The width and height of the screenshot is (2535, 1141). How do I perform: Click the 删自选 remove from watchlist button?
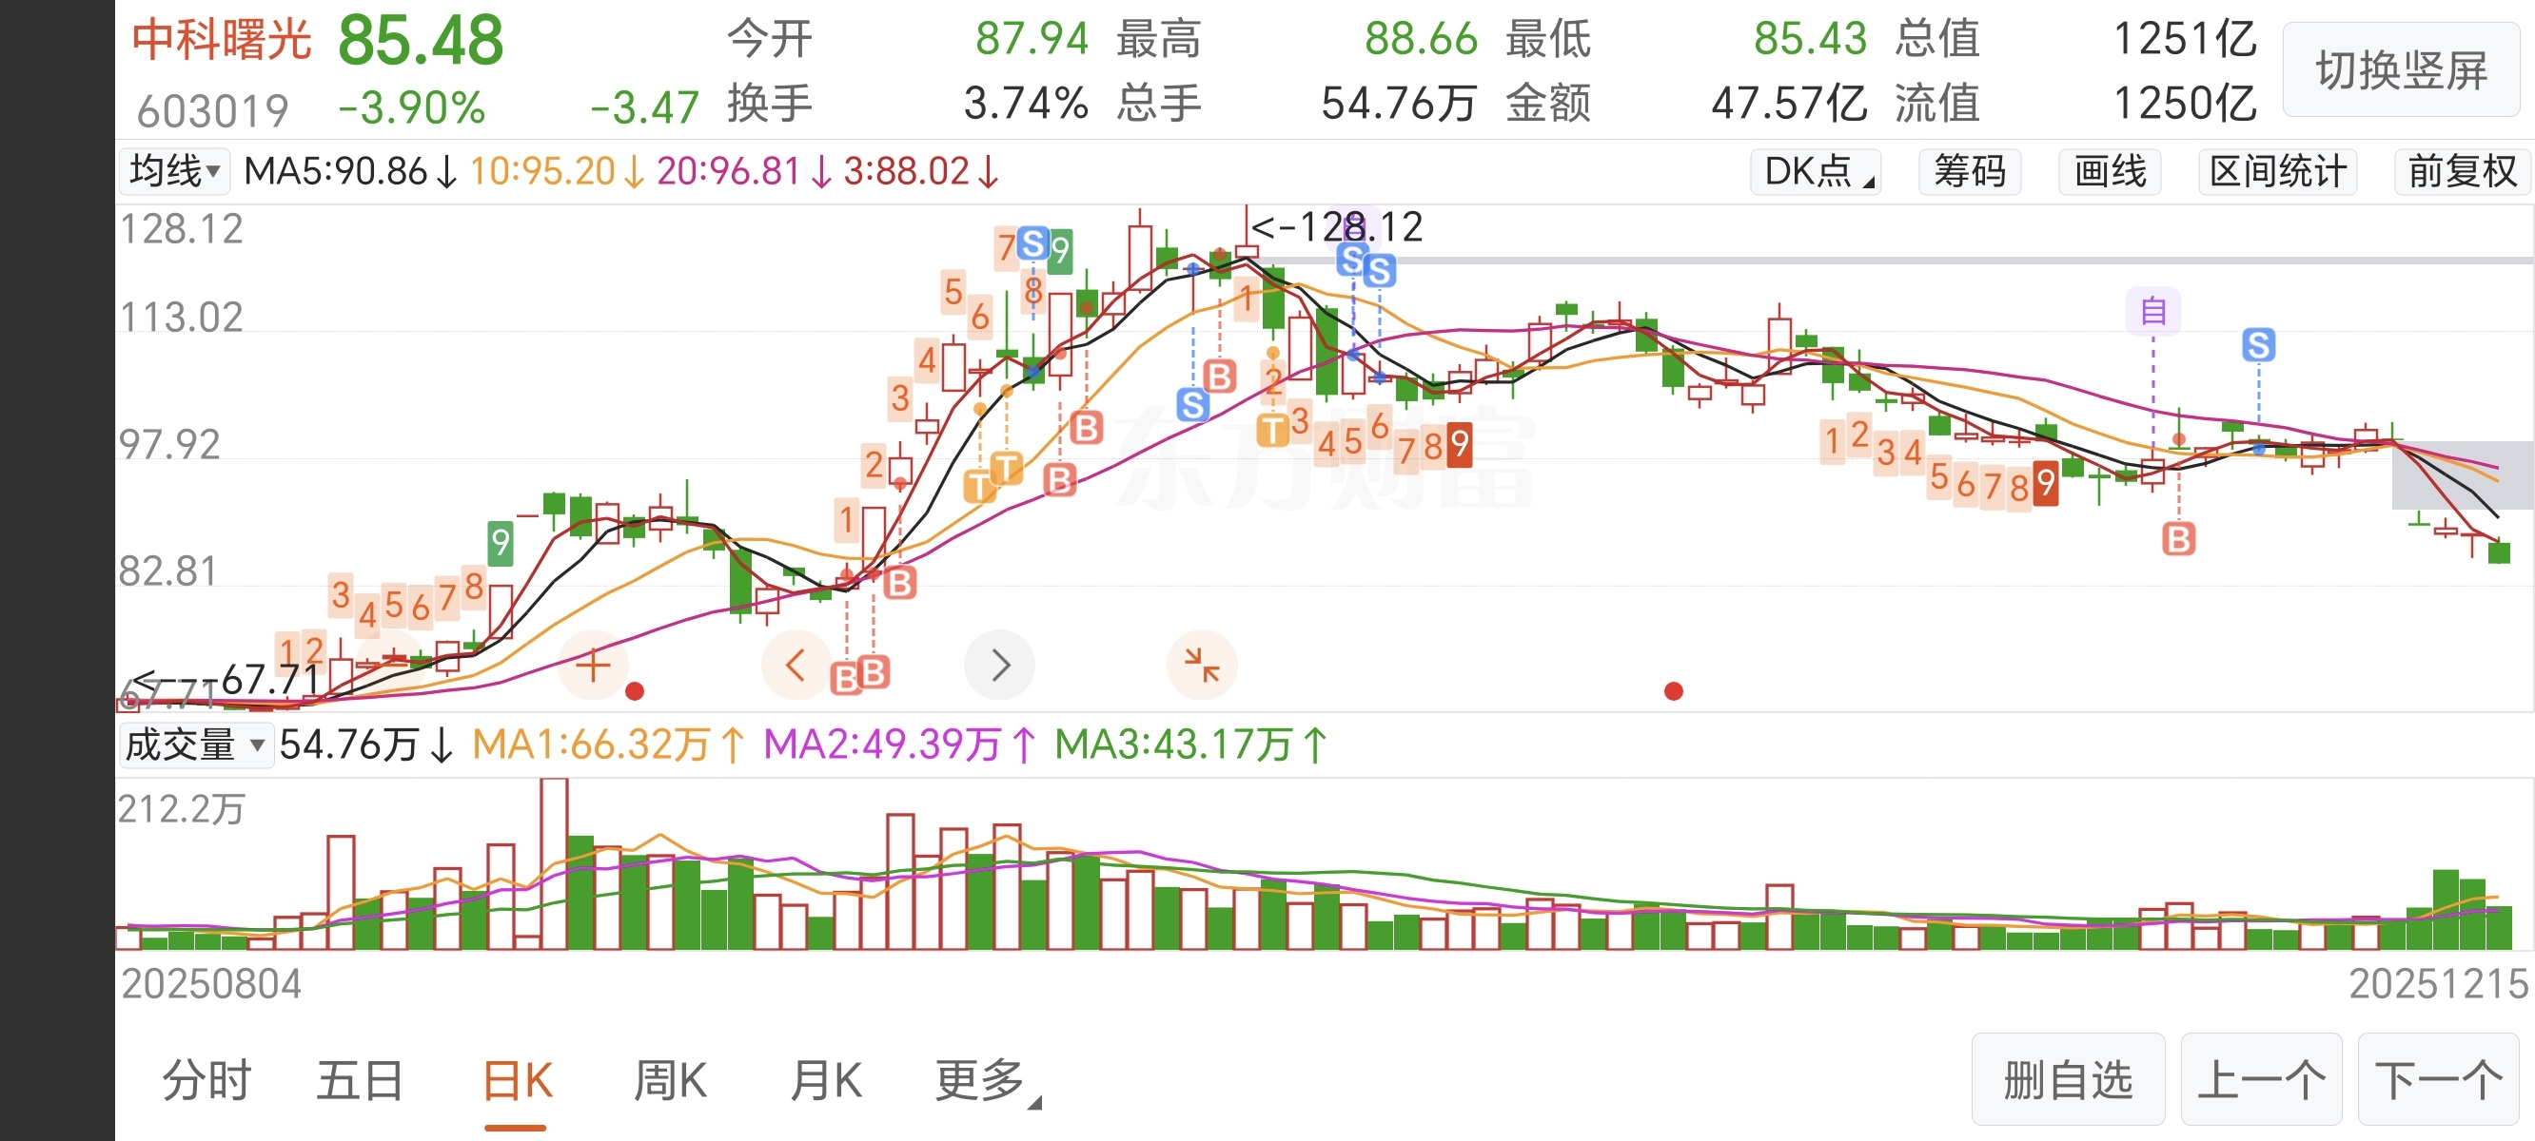coord(2068,1080)
